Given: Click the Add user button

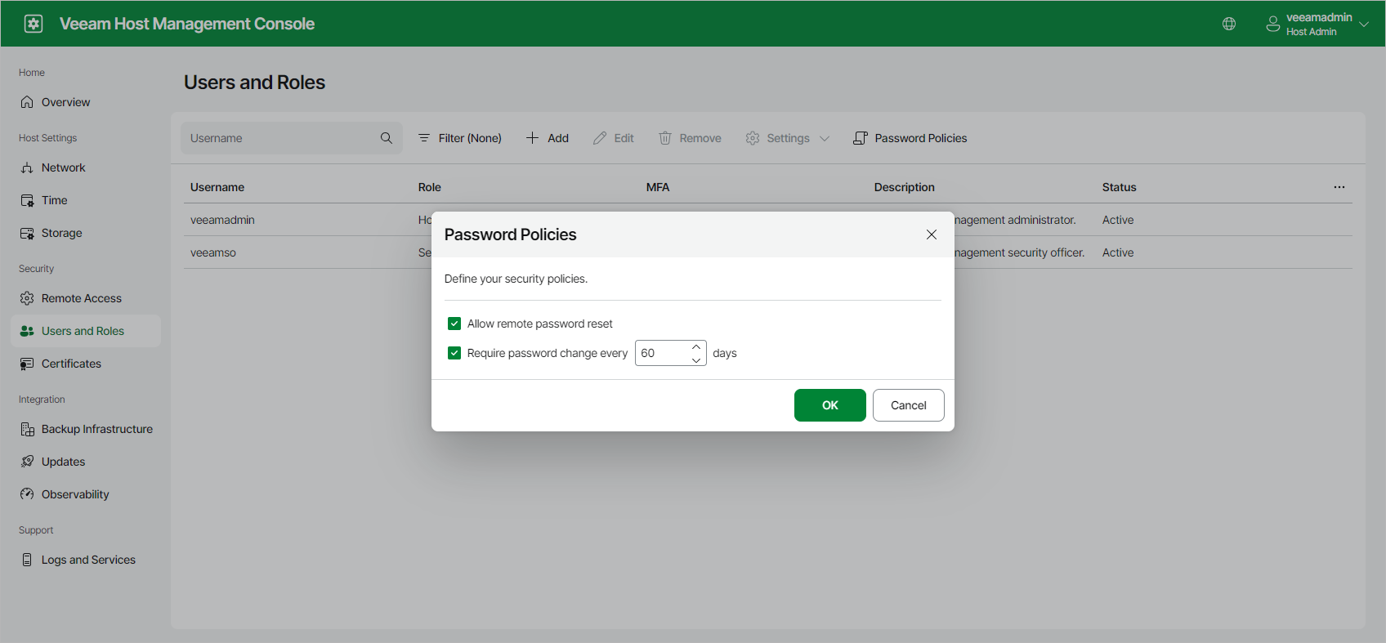Looking at the screenshot, I should [548, 138].
